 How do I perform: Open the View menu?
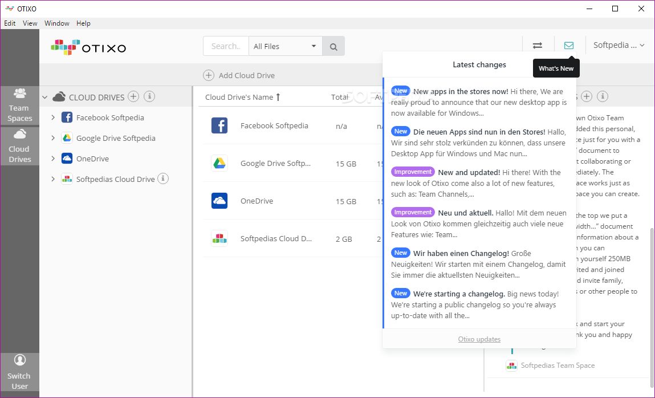point(30,23)
